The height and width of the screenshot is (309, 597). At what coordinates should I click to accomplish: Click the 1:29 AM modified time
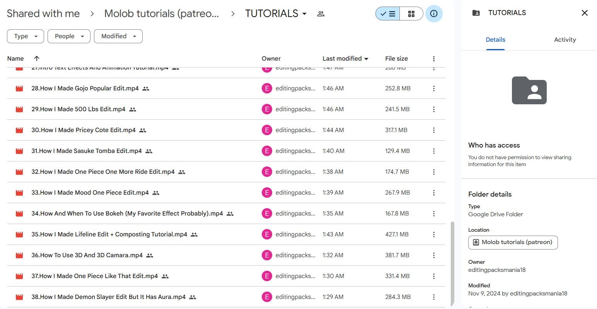(x=333, y=297)
